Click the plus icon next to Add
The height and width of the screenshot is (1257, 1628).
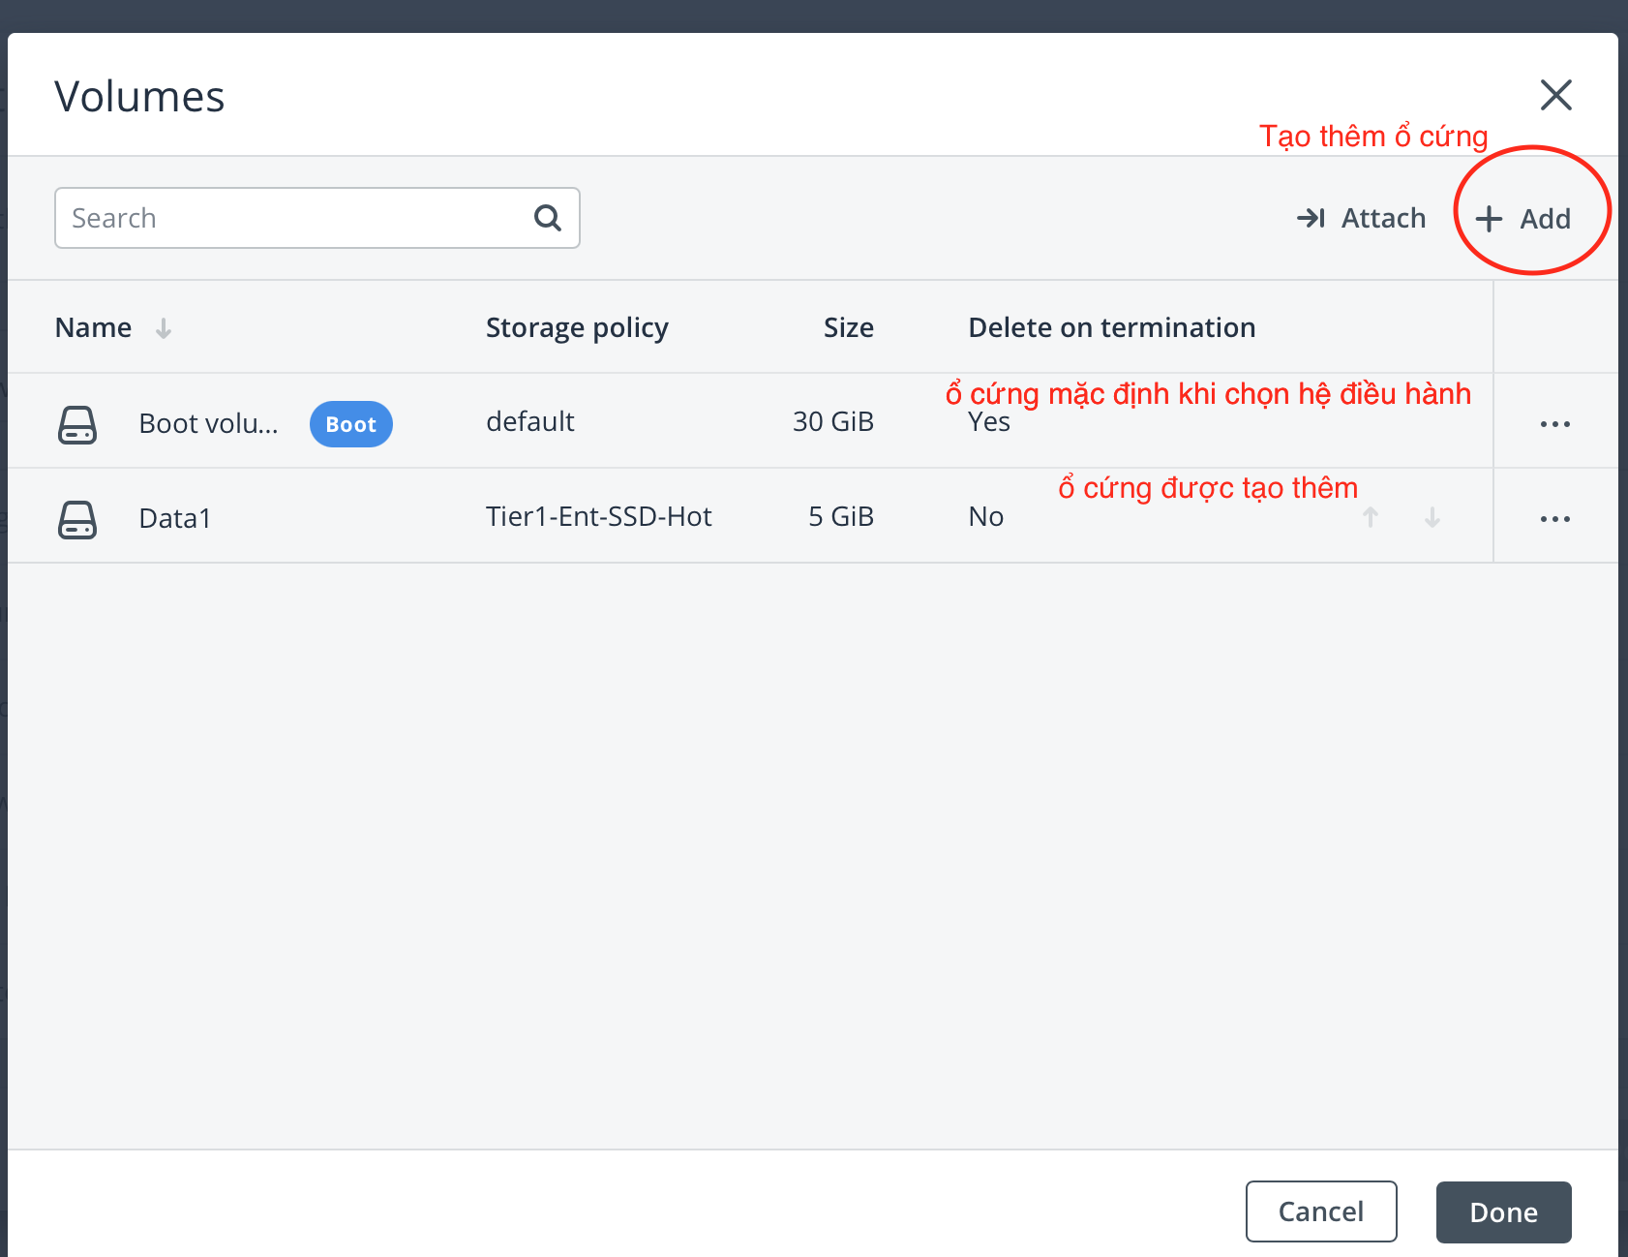(1488, 218)
